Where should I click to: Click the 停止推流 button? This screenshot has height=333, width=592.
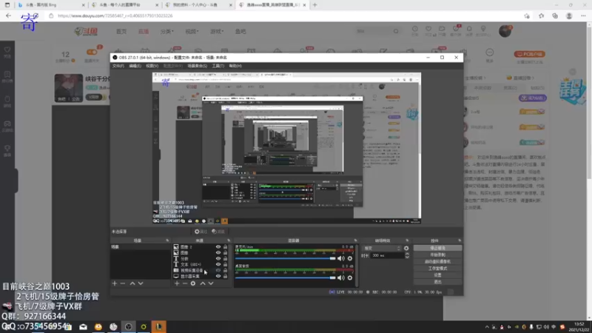[437, 248]
